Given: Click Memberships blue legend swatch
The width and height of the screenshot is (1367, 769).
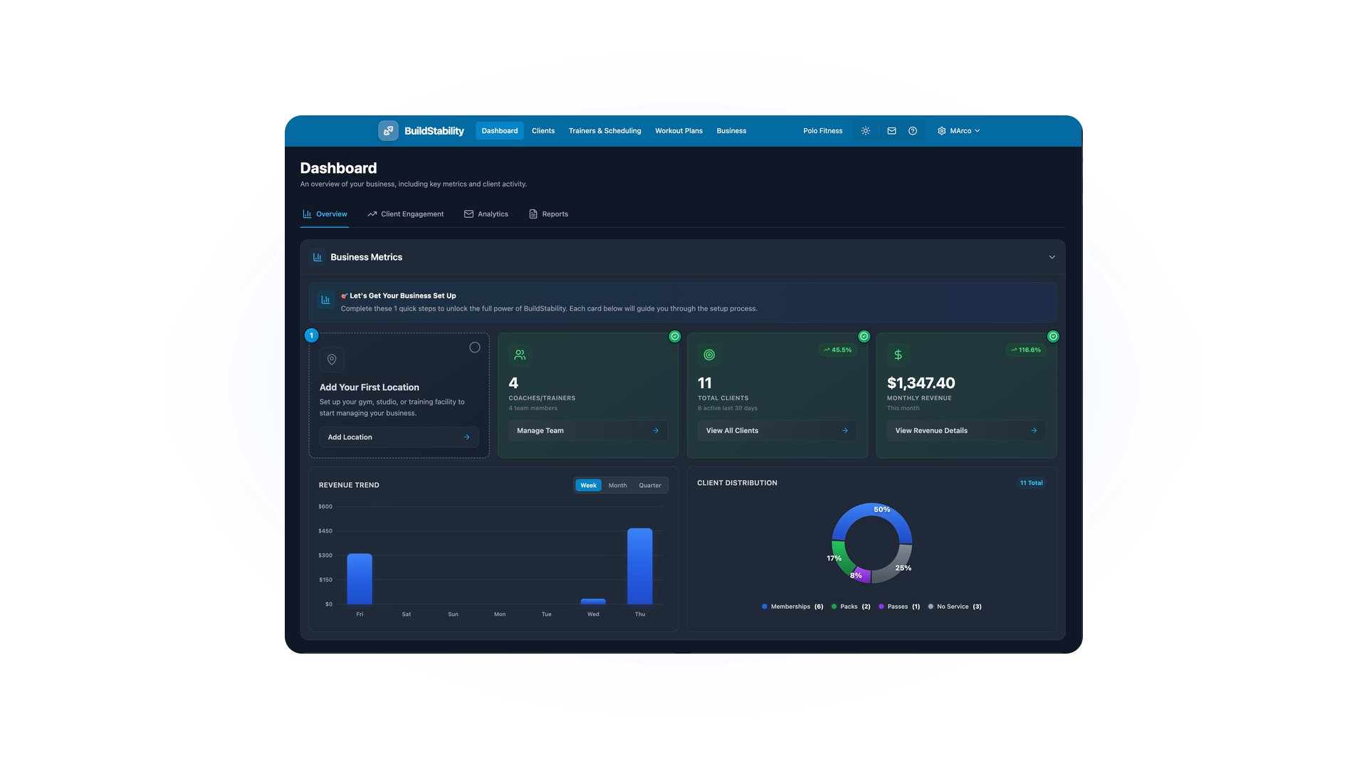Looking at the screenshot, I should tap(765, 607).
